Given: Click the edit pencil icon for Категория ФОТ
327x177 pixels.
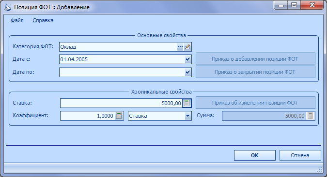Looking at the screenshot, I should tap(187, 47).
